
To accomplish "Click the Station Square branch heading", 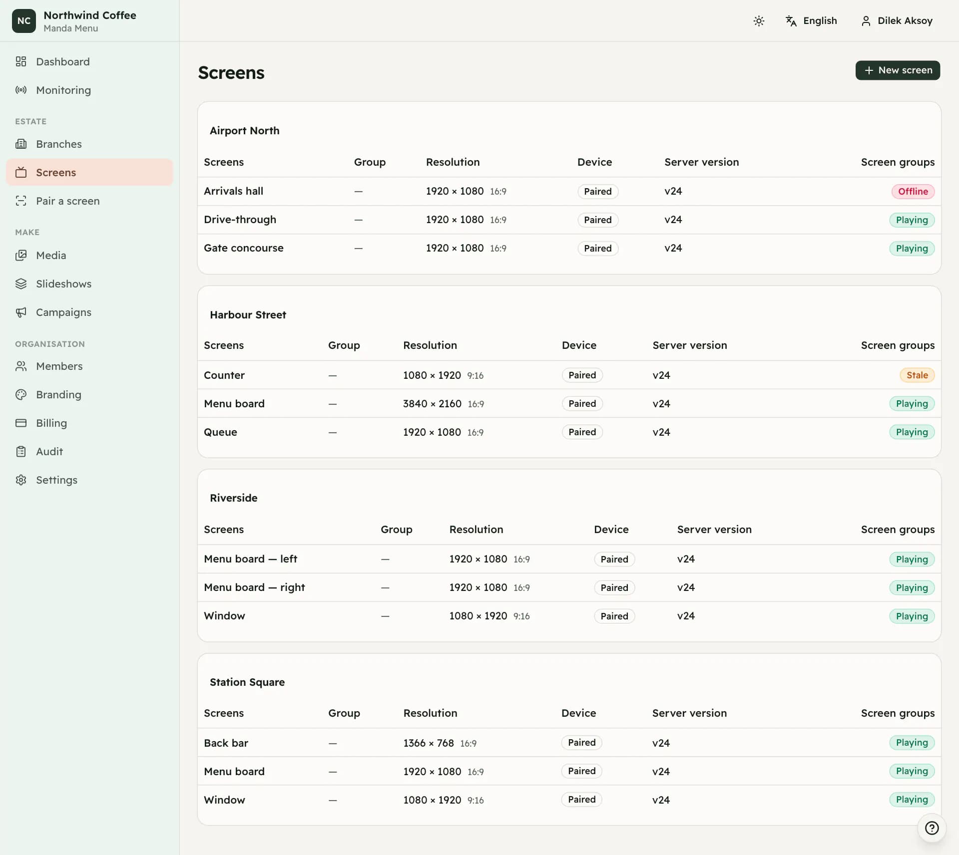I will coord(247,682).
